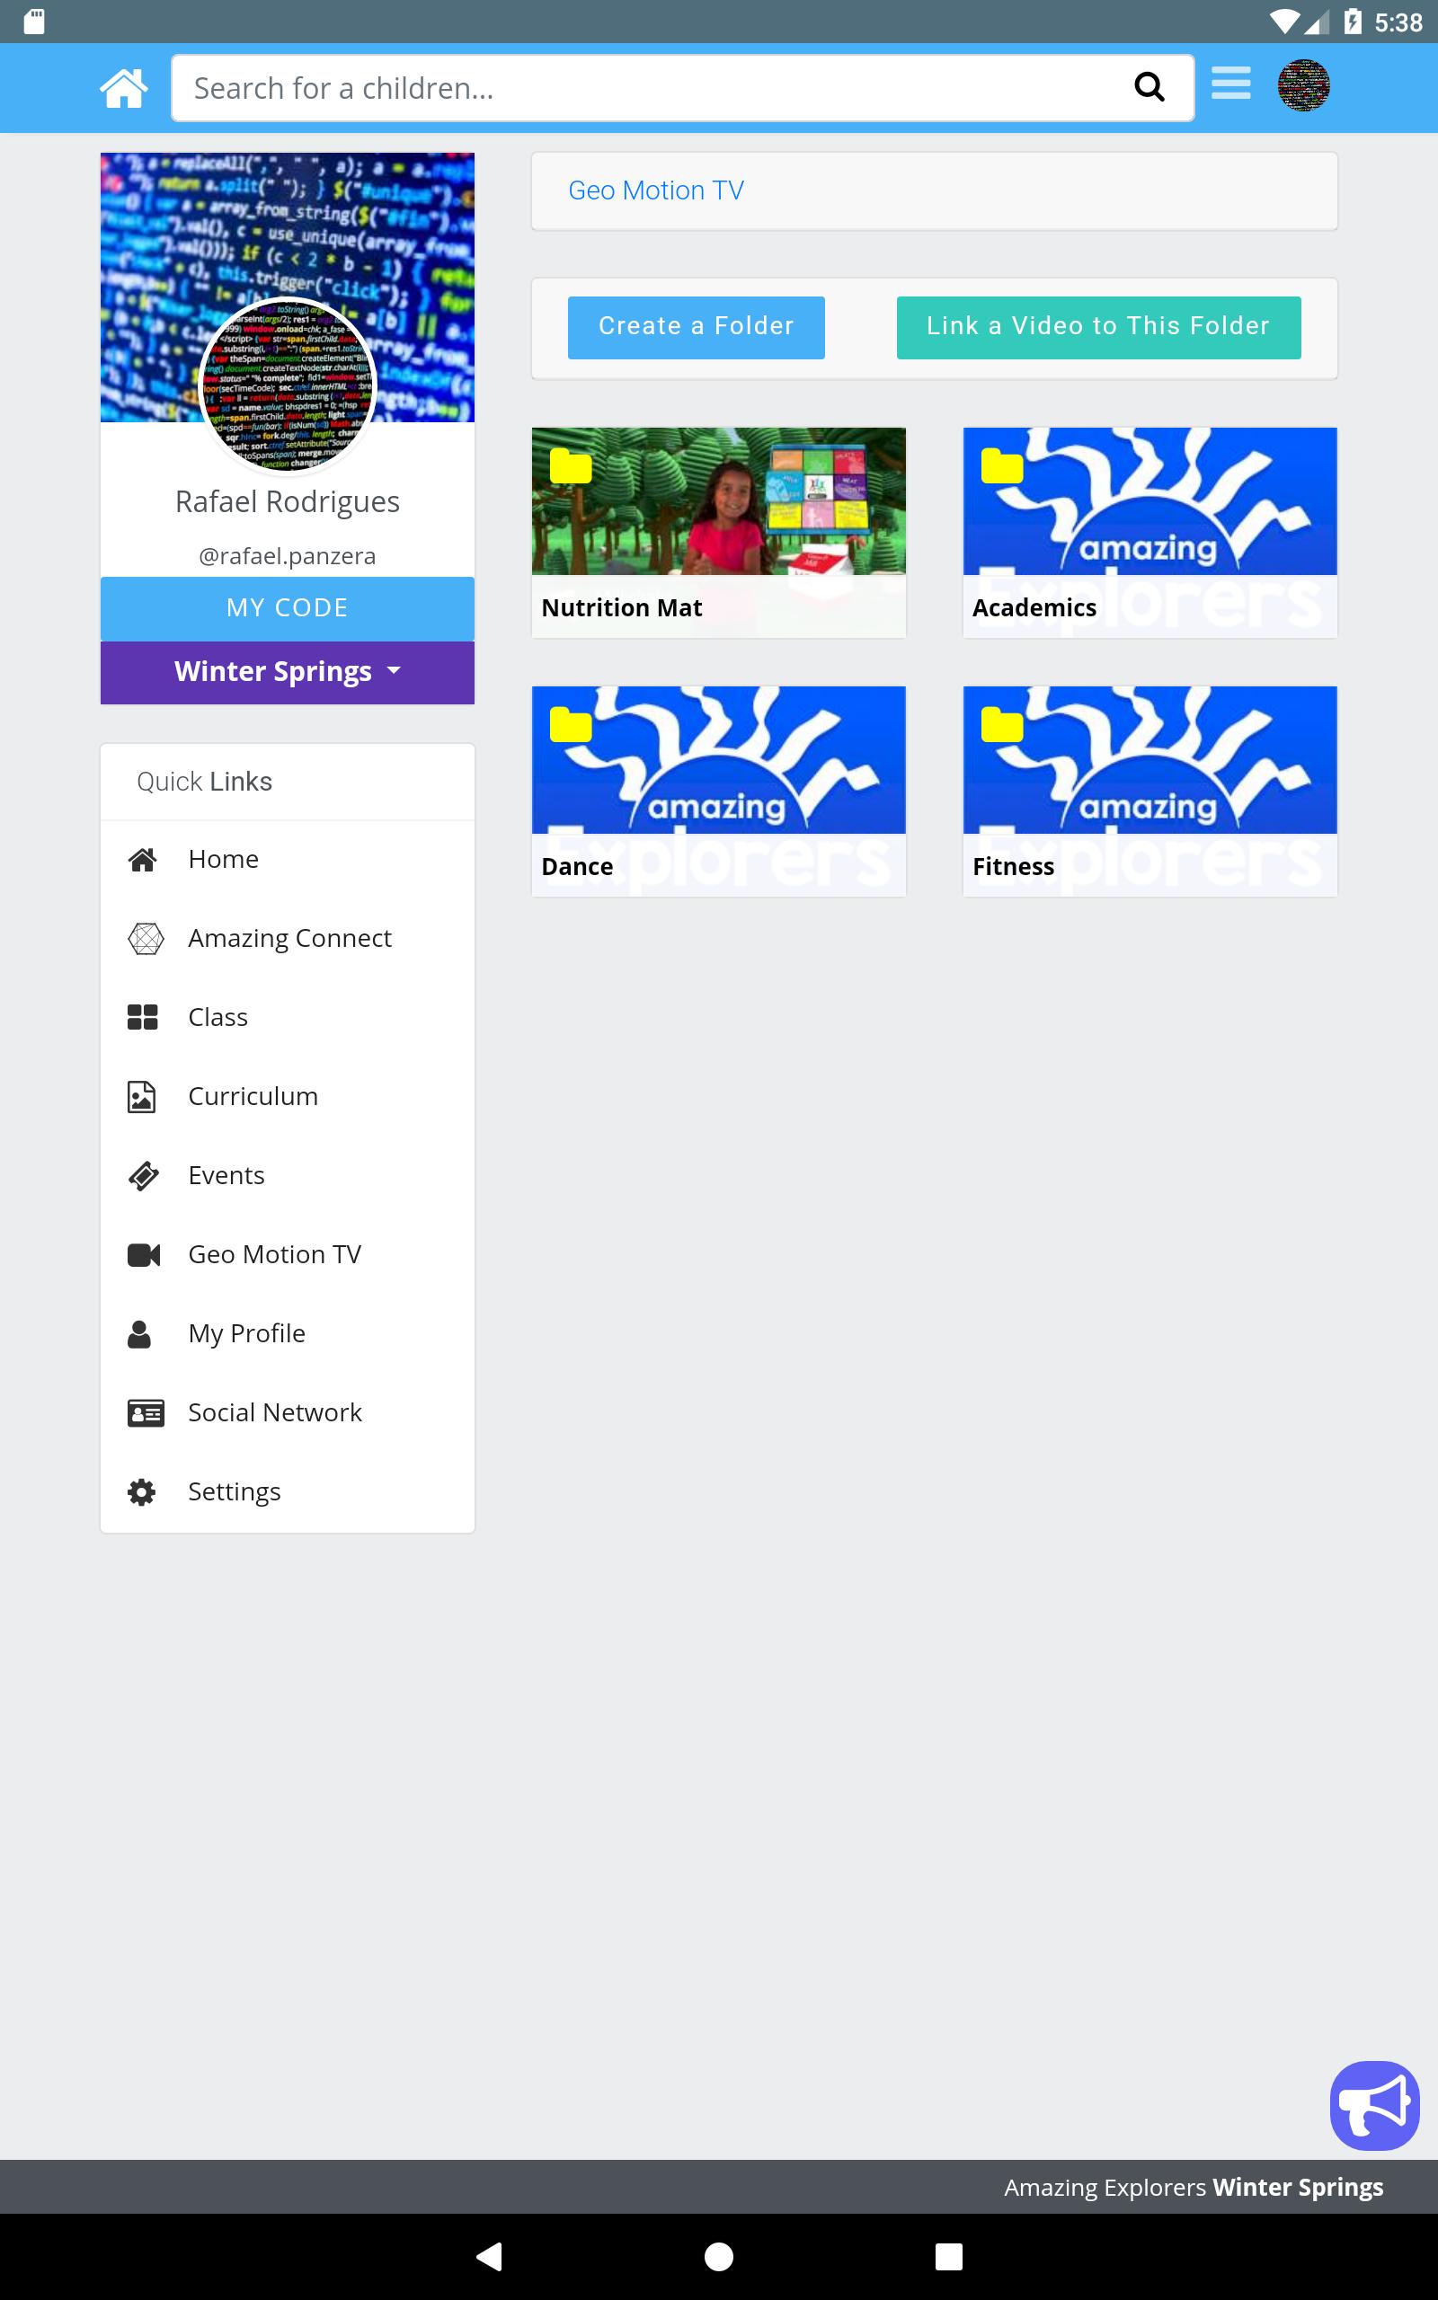The width and height of the screenshot is (1438, 2300).
Task: Click the search magnifier icon
Action: [1149, 87]
